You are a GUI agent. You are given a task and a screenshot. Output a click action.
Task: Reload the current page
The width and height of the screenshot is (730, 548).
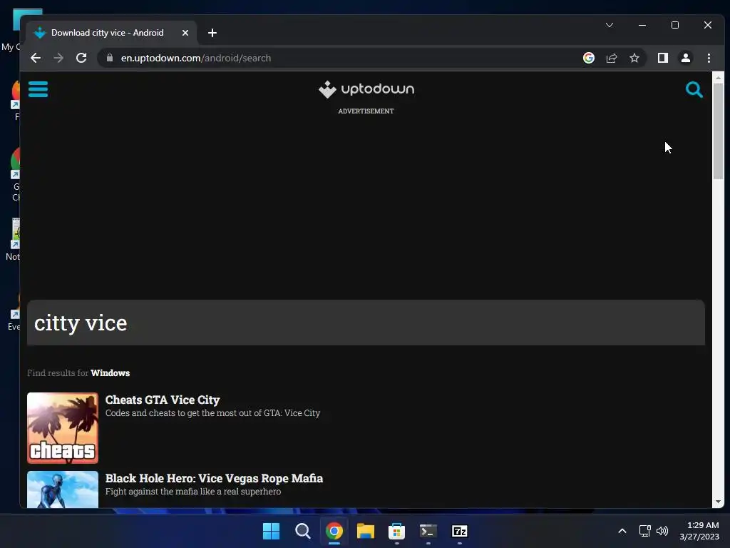click(x=81, y=58)
